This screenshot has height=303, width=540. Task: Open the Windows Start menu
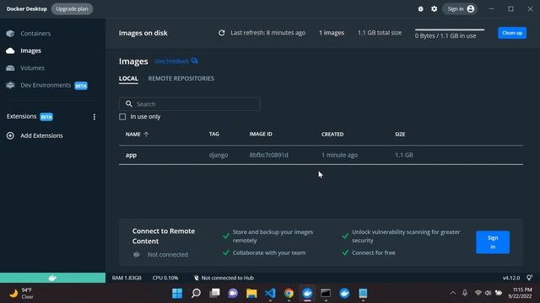(177, 294)
